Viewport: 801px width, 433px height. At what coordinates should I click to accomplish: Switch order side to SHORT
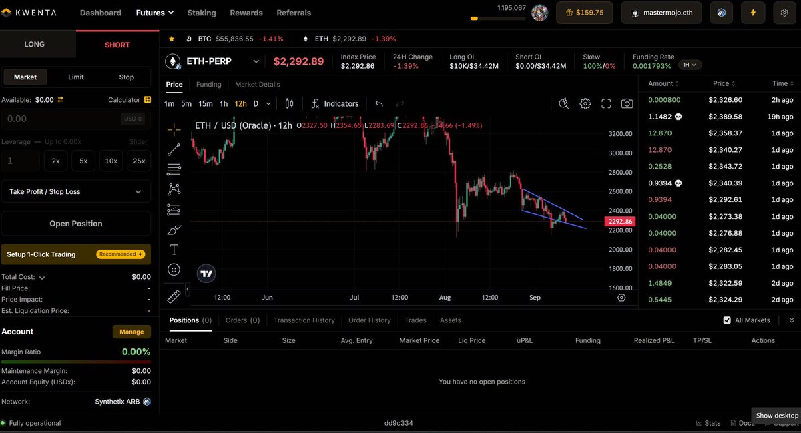(117, 45)
